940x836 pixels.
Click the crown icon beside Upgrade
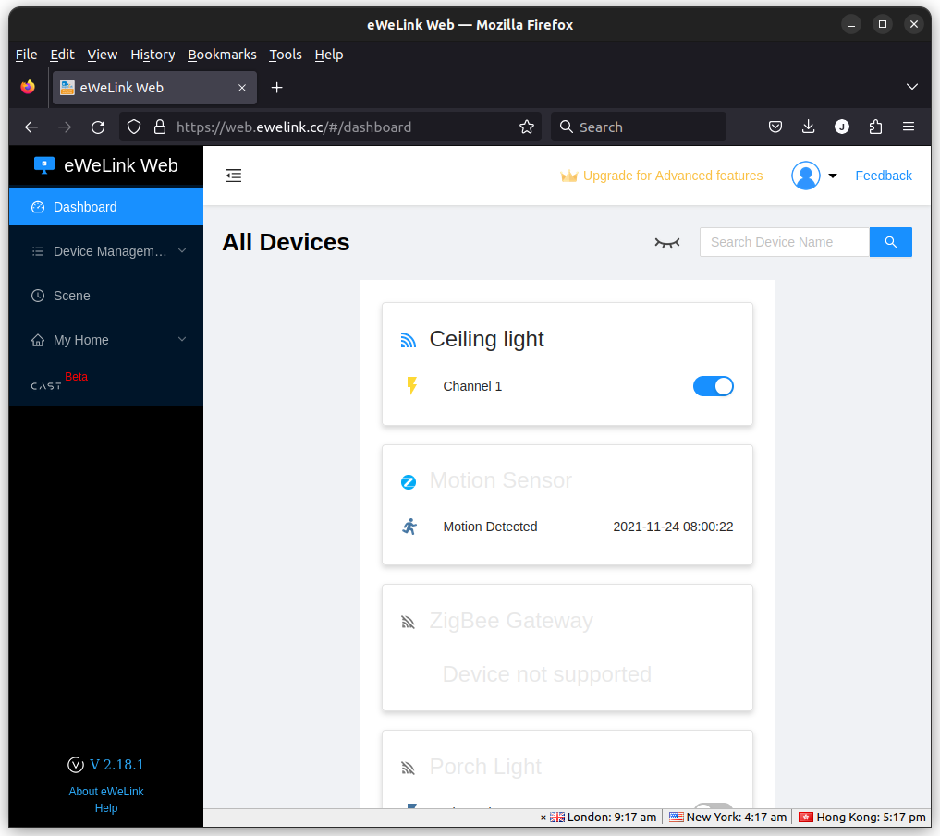pos(569,176)
